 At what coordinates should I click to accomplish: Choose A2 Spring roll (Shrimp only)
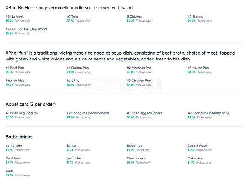coord(208,113)
